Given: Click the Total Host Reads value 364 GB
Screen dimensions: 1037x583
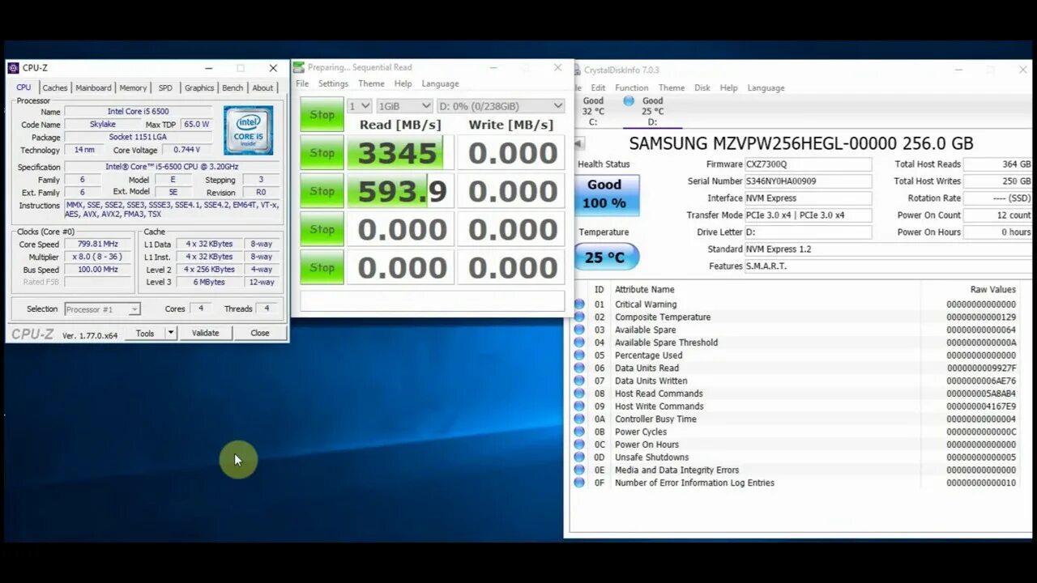Looking at the screenshot, I should pyautogui.click(x=998, y=164).
